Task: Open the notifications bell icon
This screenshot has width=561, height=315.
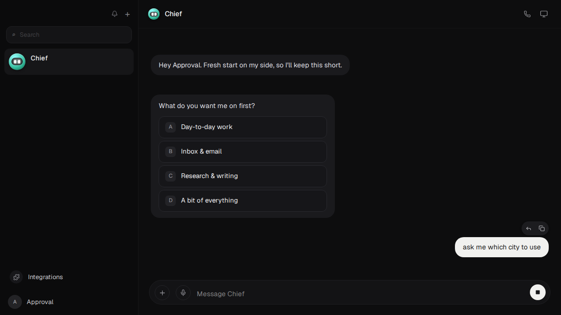Action: click(114, 14)
